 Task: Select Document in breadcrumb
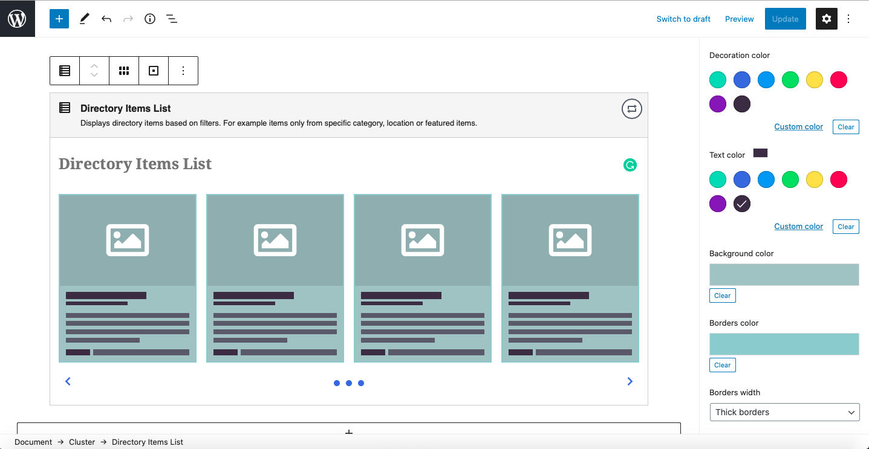point(33,442)
